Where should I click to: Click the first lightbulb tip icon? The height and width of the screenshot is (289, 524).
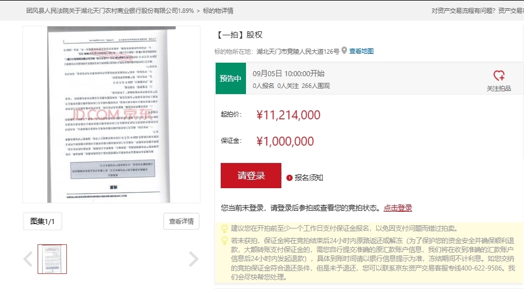click(225, 229)
